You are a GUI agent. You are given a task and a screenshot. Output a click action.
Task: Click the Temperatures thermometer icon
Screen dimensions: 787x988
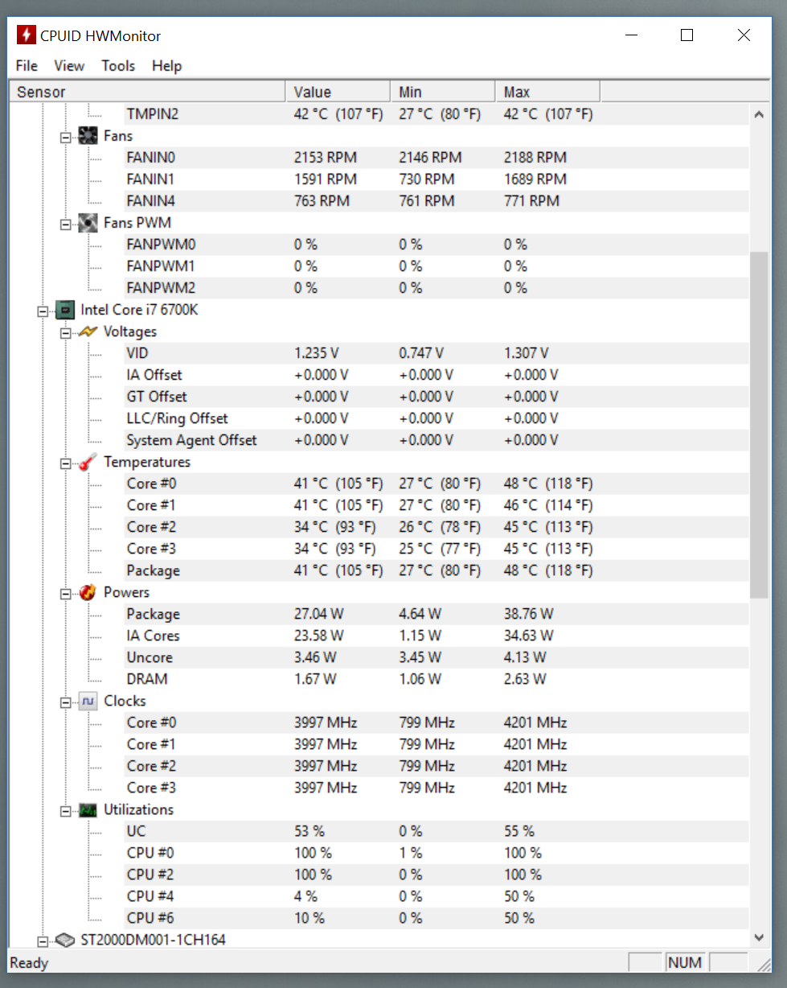pos(88,463)
